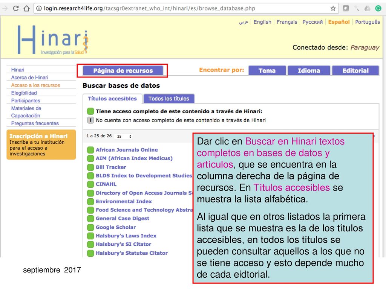Viewport: 386px width, 289px height.
Task: Click 'Paraguay' connection country text
Action: pos(365,47)
